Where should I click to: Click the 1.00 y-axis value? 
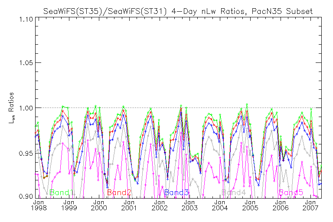[26, 108]
